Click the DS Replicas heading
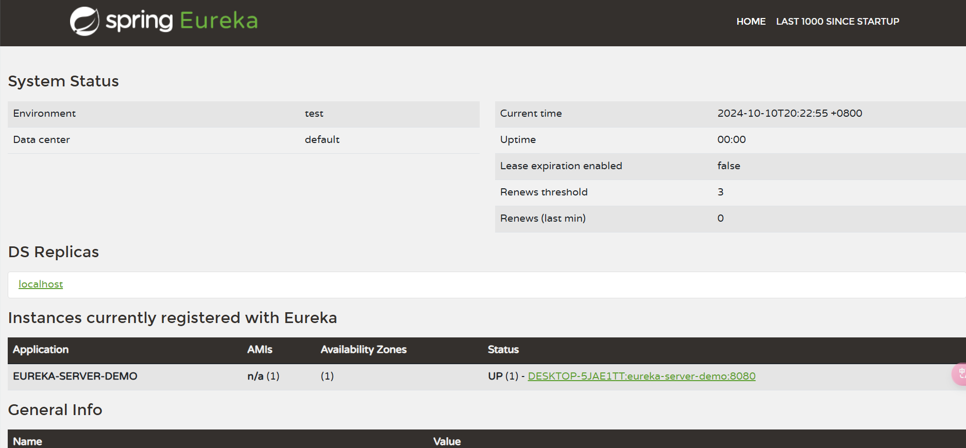 54,252
